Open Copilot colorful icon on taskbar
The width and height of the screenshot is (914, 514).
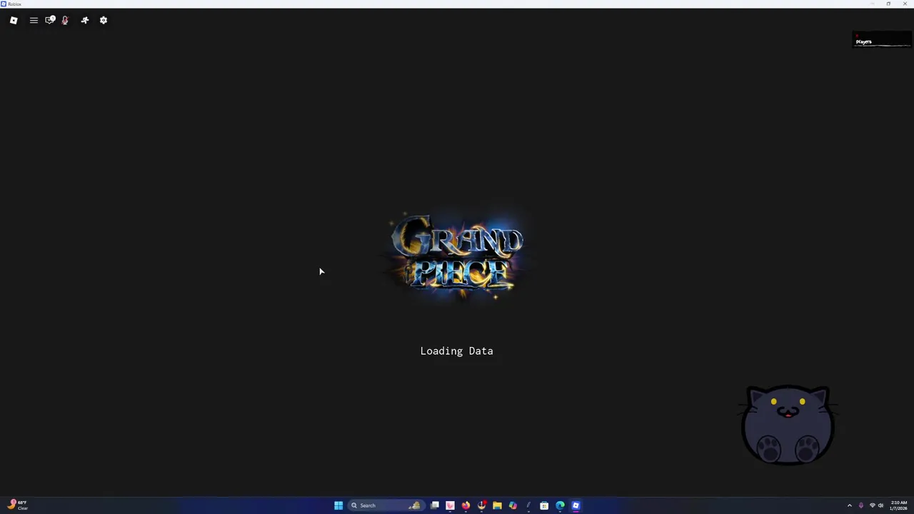tap(513, 505)
